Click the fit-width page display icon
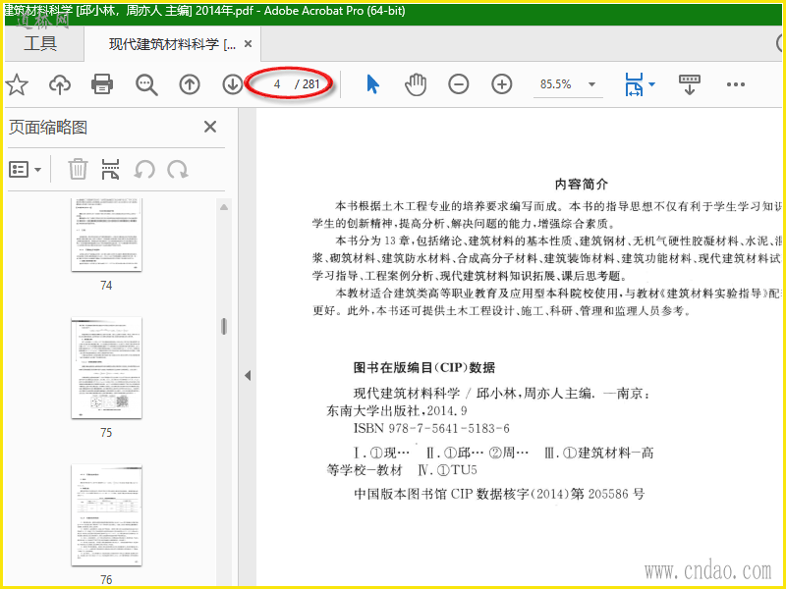This screenshot has width=786, height=589. [x=634, y=84]
